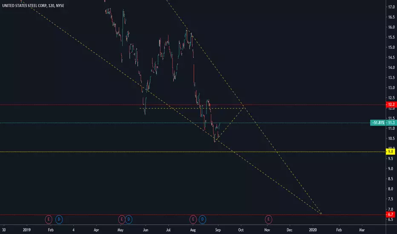Open the earnings E marker near May
Screen dimensions: 397x234
point(121,220)
